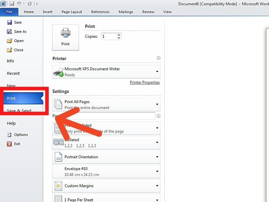
Task: Open the 1 Page Per Sheet dropdown
Action: (106, 198)
